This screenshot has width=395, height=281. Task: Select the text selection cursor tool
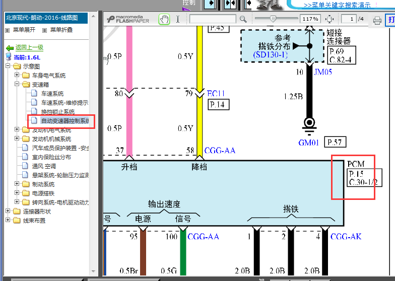[178, 19]
